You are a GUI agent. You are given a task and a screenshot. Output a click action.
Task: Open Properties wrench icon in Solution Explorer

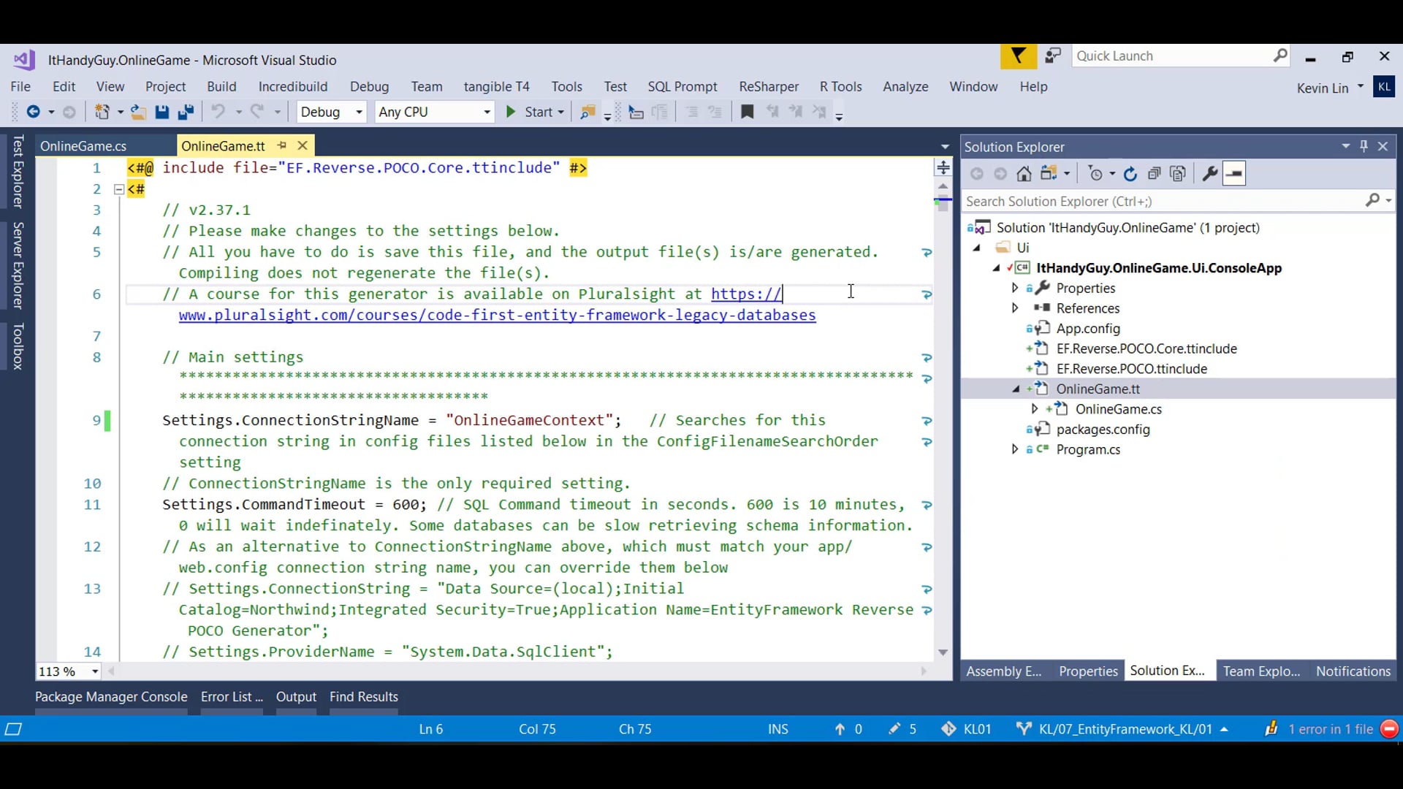pos(1209,174)
